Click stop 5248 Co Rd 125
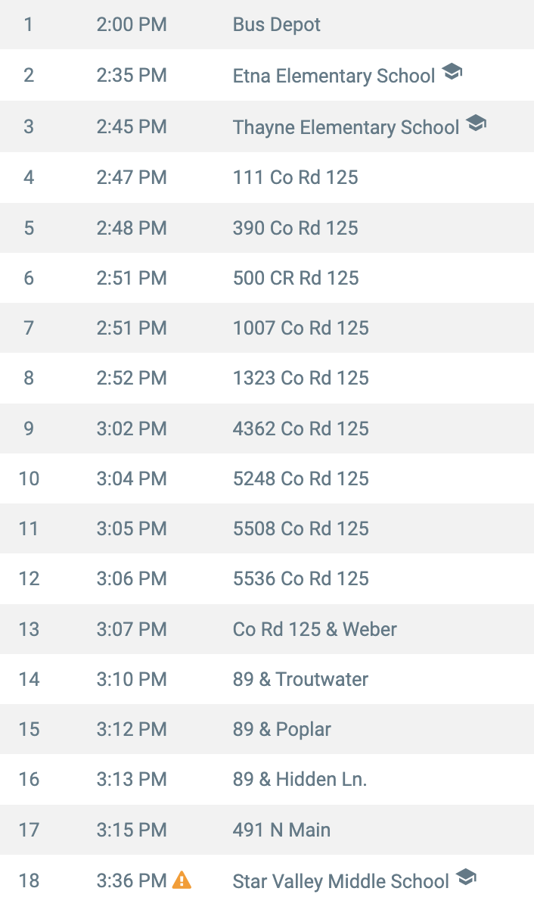Image resolution: width=534 pixels, height=910 pixels. (x=301, y=478)
